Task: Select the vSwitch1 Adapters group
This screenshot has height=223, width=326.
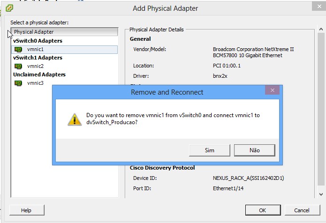Action: [x=38, y=58]
